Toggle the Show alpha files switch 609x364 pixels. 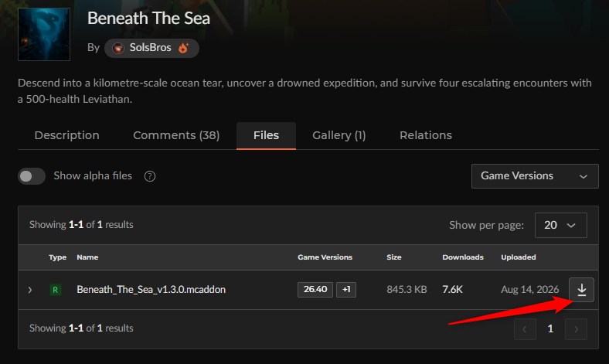[x=32, y=176]
